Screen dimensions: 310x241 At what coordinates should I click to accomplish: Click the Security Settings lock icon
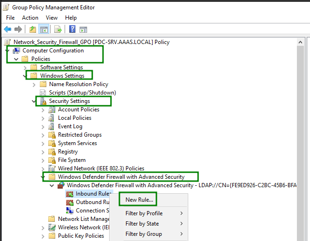coord(43,101)
